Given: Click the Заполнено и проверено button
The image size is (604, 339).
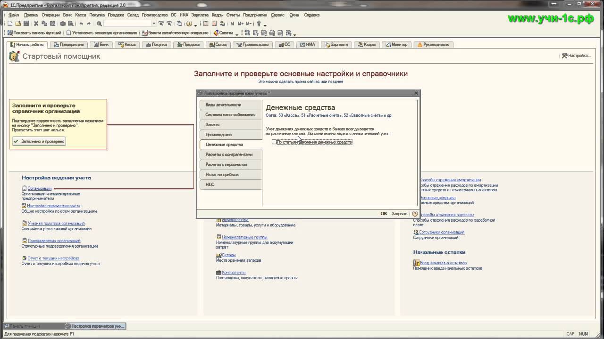Looking at the screenshot, I should pos(39,141).
